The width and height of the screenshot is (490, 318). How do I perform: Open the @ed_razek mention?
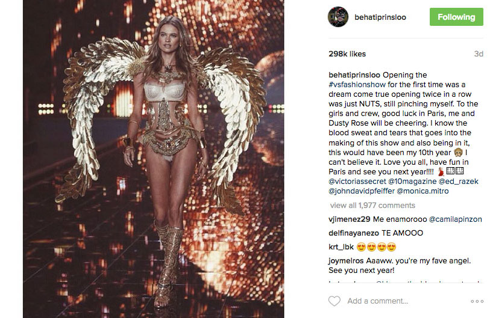coord(459,181)
